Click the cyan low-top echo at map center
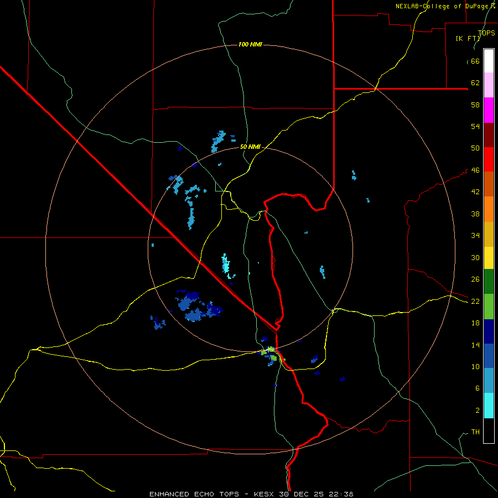 coord(226,265)
